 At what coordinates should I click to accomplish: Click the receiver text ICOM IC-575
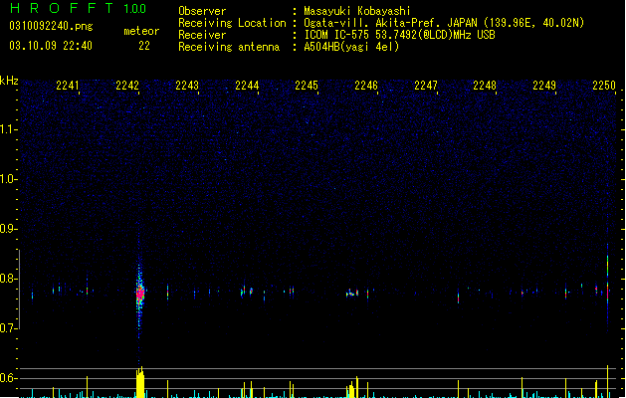pyautogui.click(x=336, y=35)
